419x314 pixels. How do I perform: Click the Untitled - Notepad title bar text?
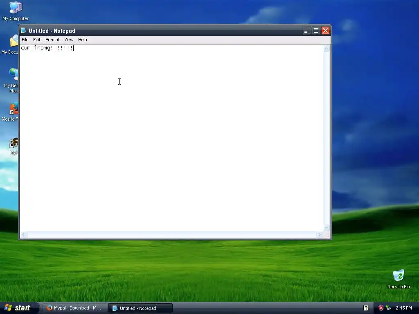click(x=52, y=31)
